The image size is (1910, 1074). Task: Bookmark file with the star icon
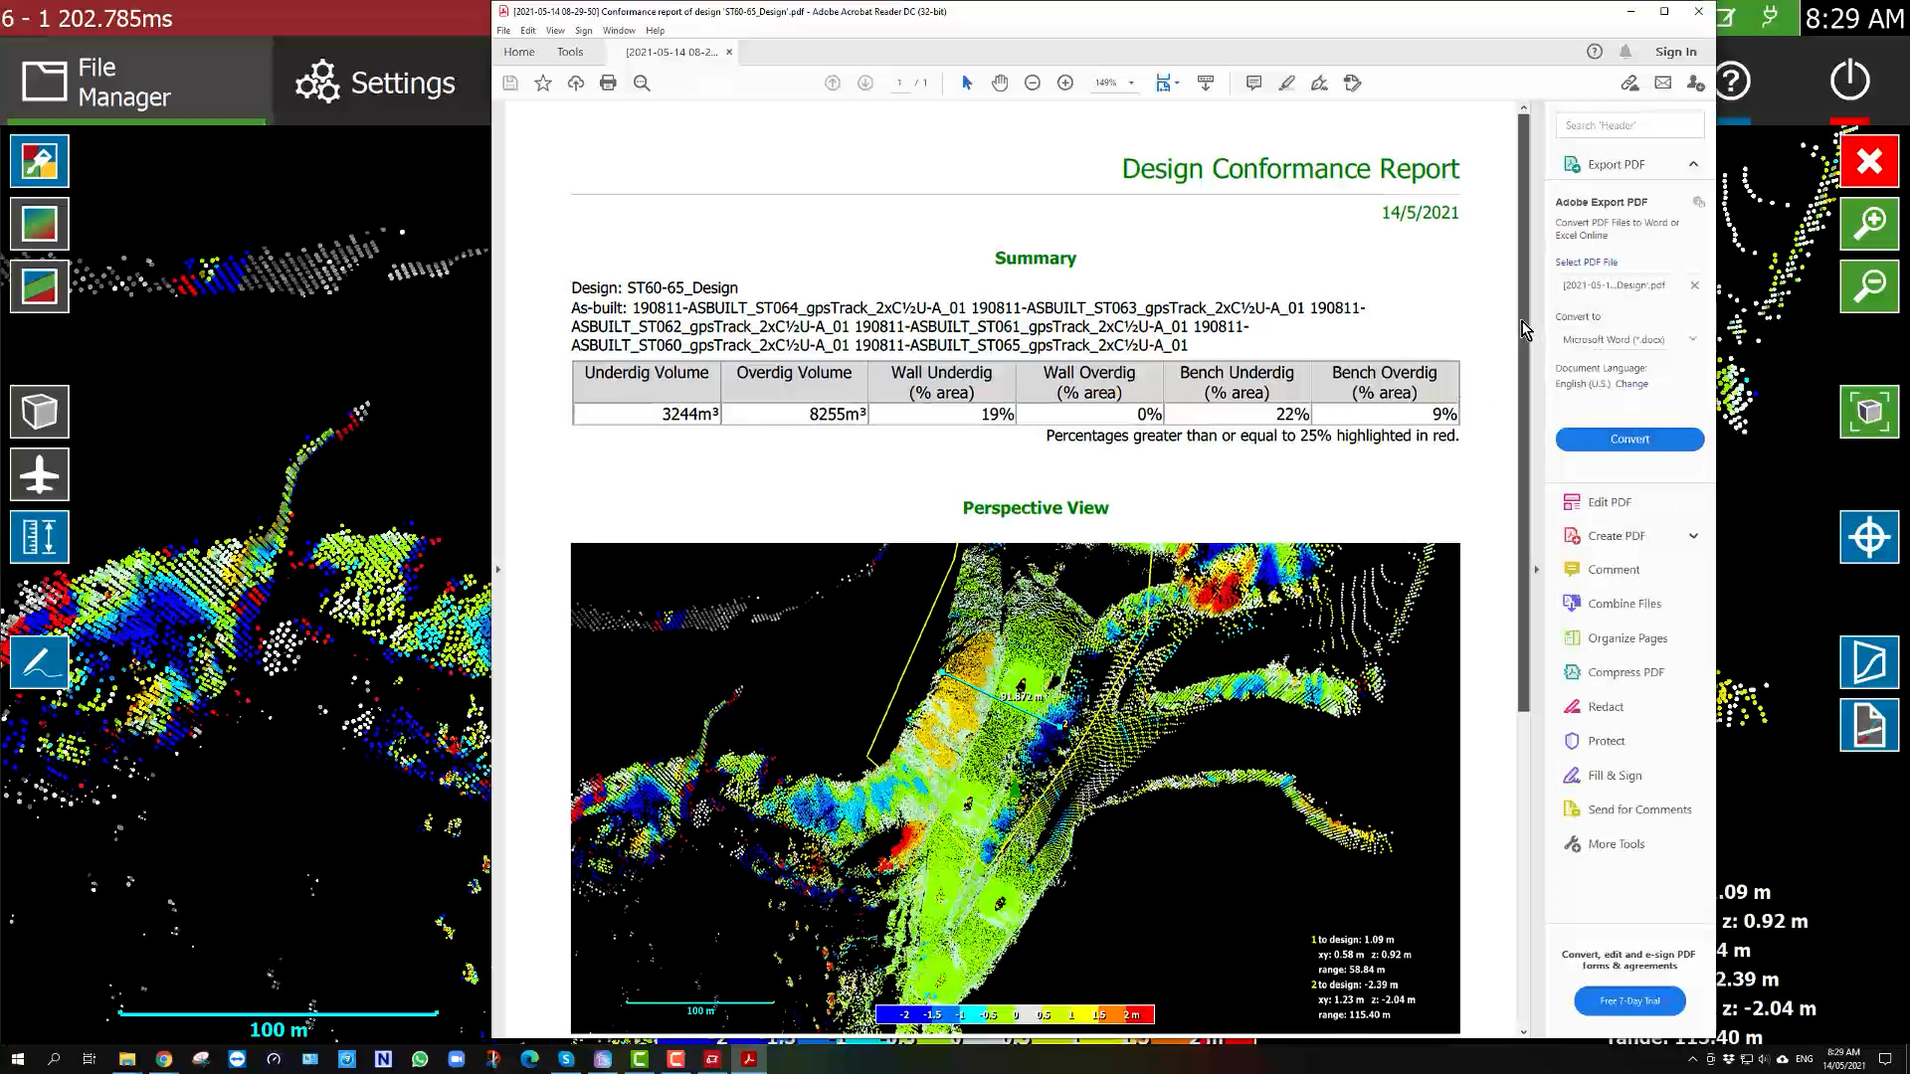point(543,84)
